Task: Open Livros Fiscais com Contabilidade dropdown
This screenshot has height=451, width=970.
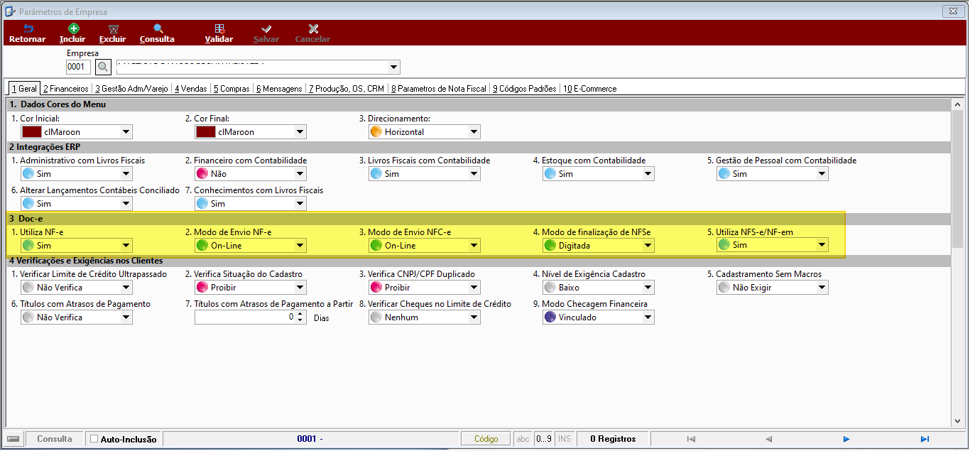Action: 474,173
